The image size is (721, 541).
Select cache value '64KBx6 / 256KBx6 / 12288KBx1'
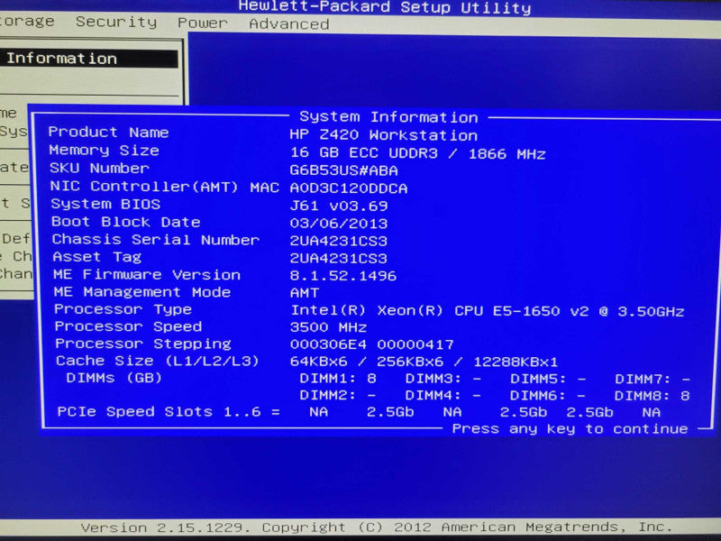coord(424,362)
